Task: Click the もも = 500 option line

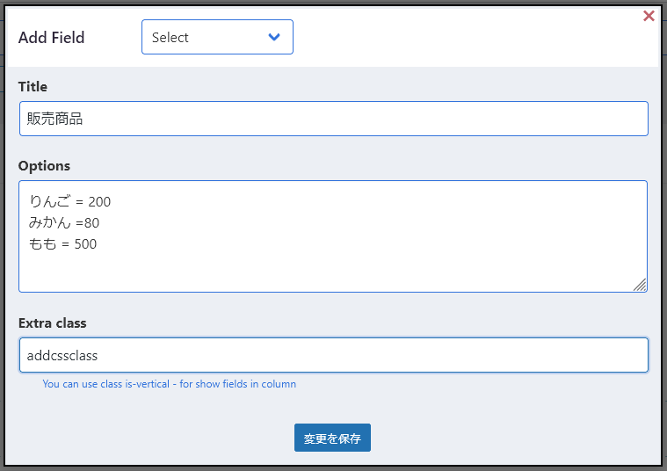Action: coord(62,243)
